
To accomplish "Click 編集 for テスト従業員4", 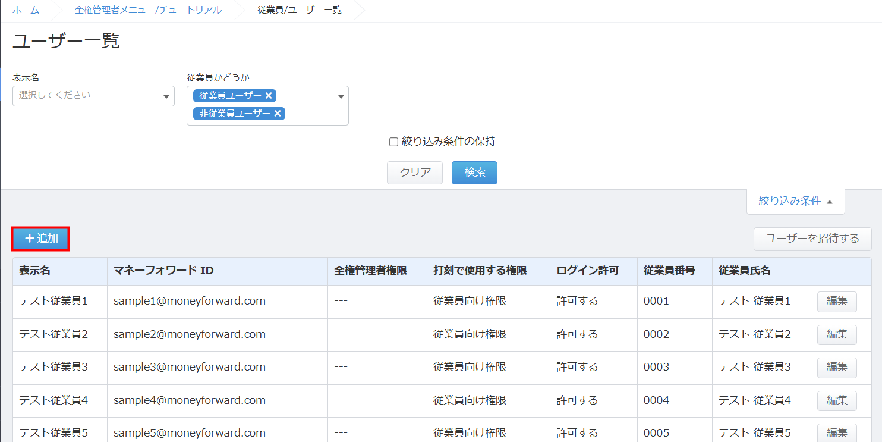I will click(836, 400).
